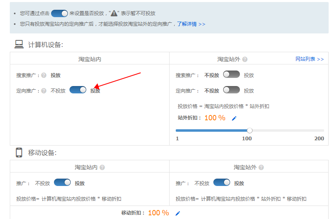This screenshot has height=219, width=329.
Task: Open the 了解详情 >> link
Action: 191,24
